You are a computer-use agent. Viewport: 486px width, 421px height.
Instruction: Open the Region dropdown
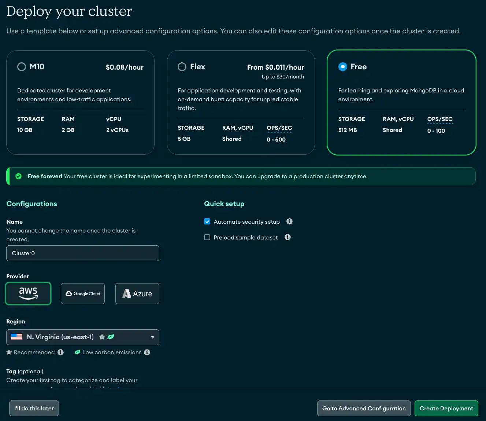click(152, 337)
